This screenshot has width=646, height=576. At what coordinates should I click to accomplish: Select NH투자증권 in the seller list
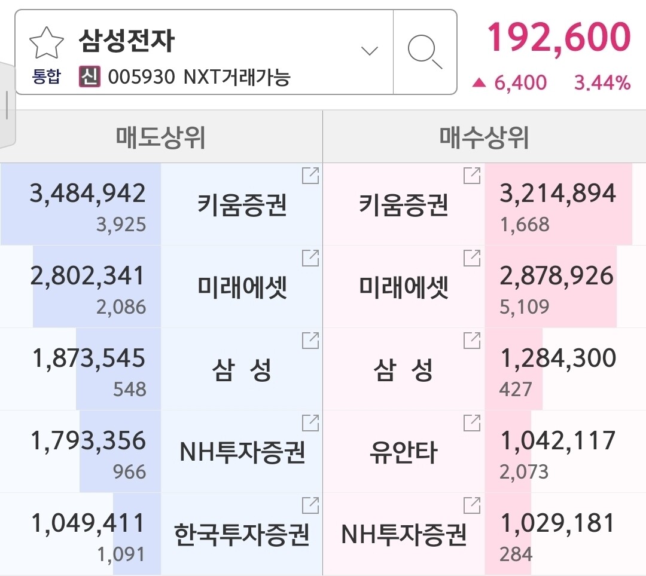(x=242, y=452)
